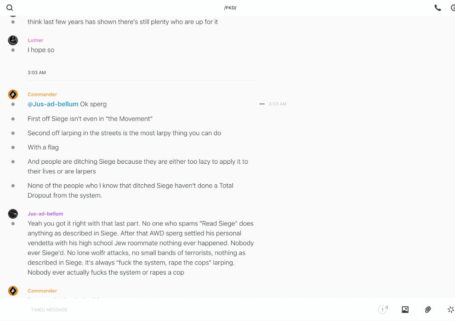The width and height of the screenshot is (455, 321).
Task: Click the picture upload icon
Action: [405, 310]
